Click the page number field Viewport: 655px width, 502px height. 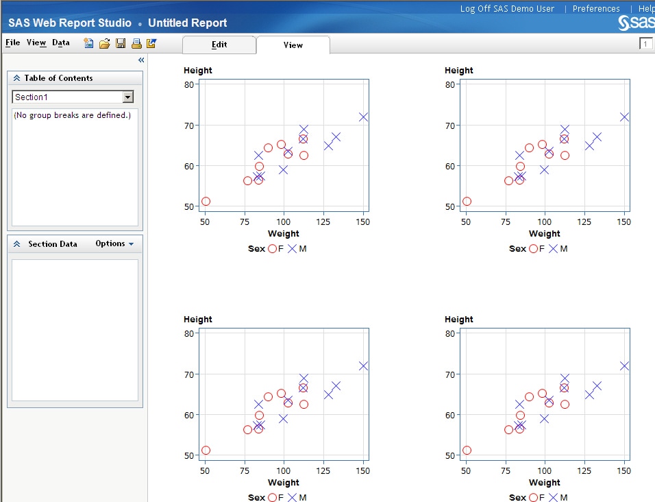646,44
